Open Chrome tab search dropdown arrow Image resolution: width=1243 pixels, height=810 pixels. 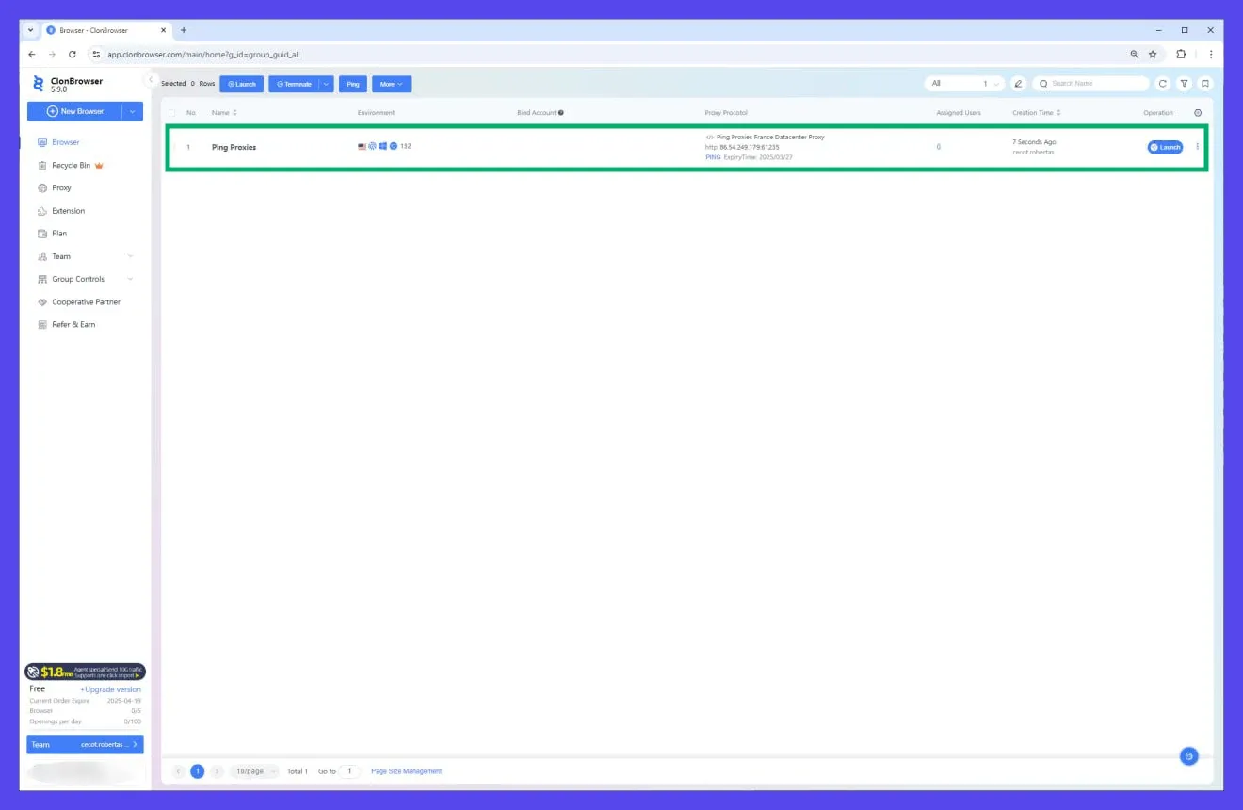(x=30, y=30)
